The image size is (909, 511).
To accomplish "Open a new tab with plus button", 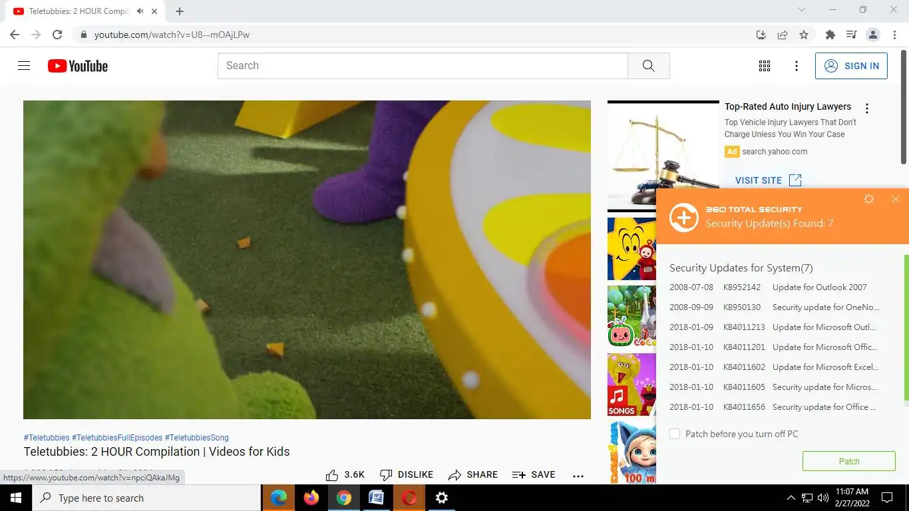I will (x=180, y=11).
